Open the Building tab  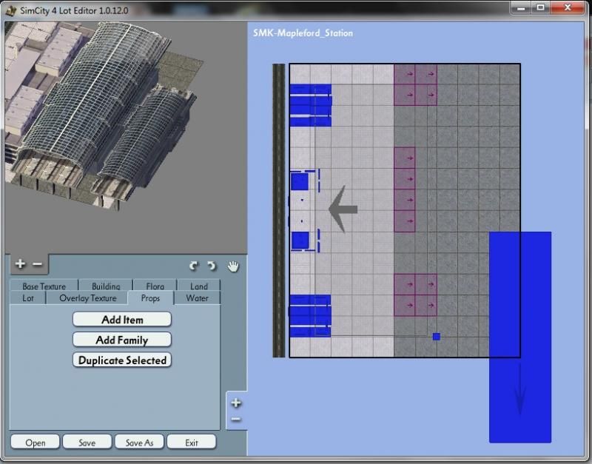(x=106, y=286)
